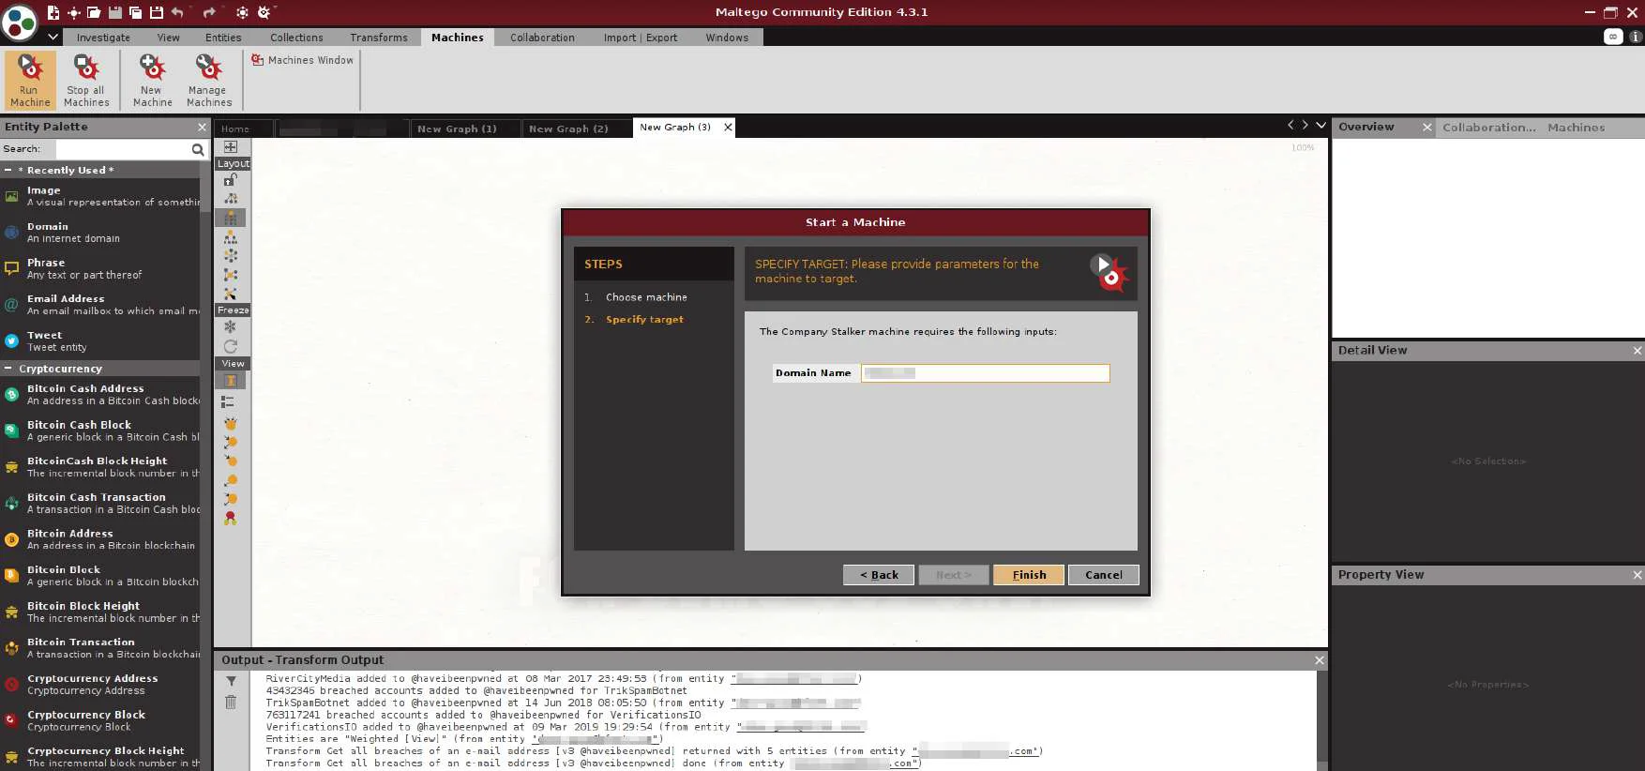Select the Bitcoin Transaction entity
The width and height of the screenshot is (1645, 771).
(100, 648)
